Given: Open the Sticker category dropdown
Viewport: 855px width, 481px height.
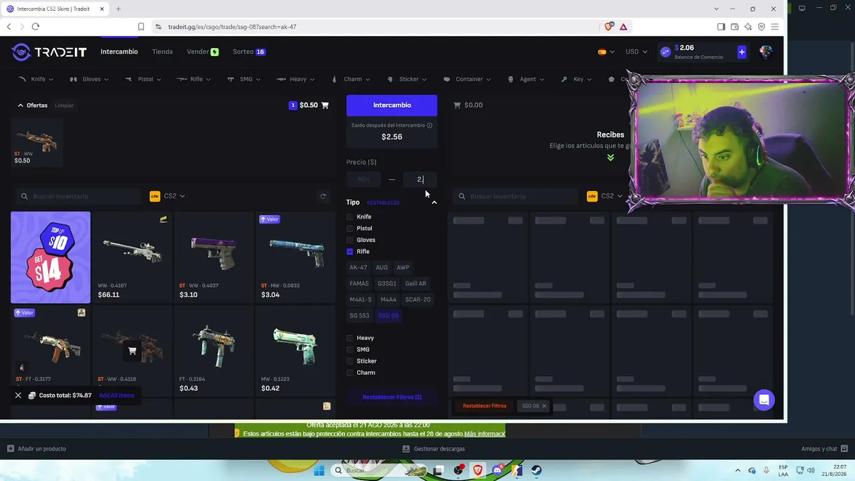Looking at the screenshot, I should pos(407,79).
